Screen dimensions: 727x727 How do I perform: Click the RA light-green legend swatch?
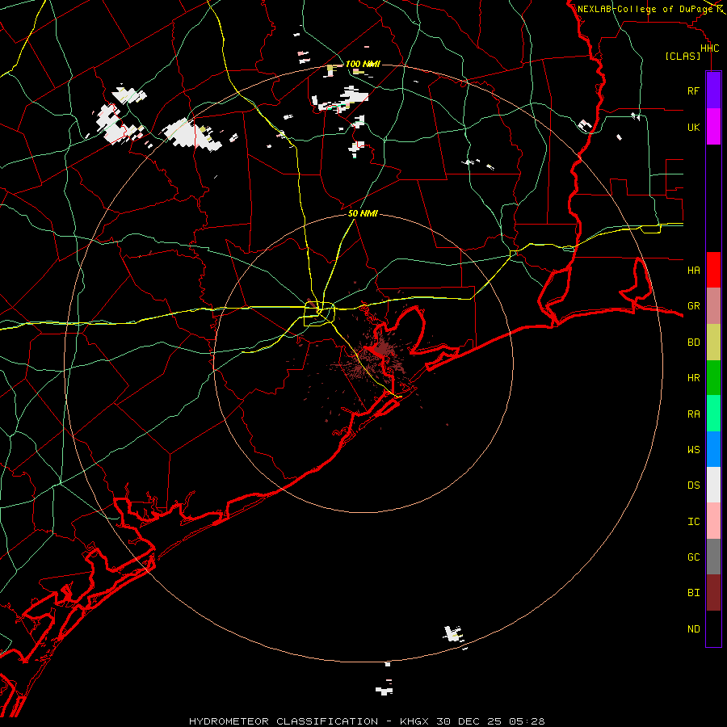[713, 414]
